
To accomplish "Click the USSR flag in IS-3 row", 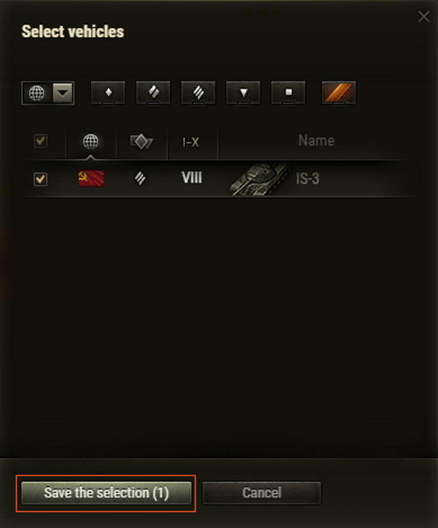I will point(91,178).
